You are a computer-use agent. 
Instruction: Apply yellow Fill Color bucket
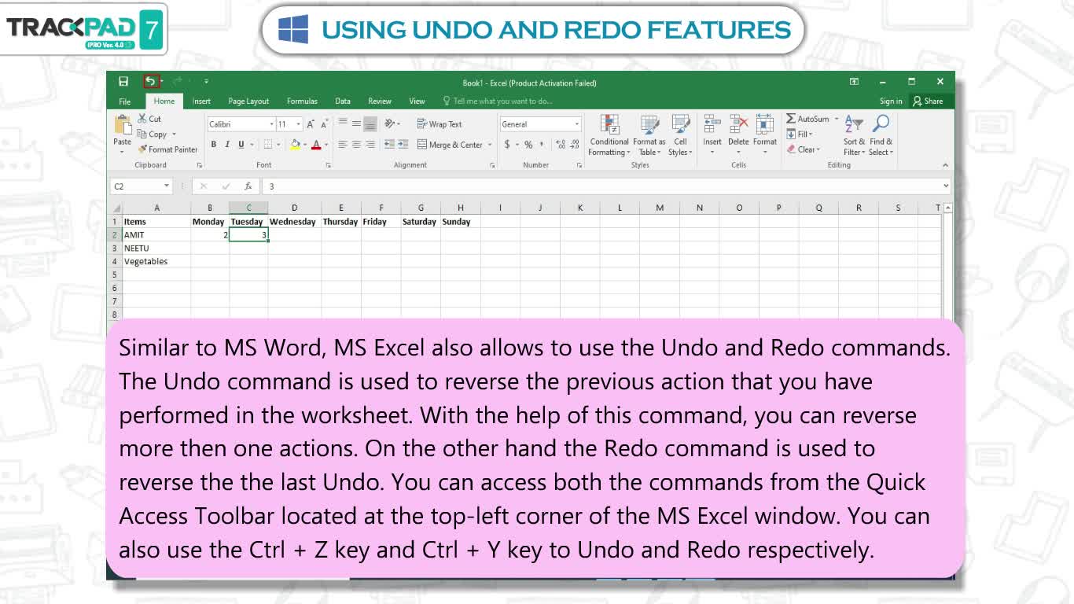point(295,145)
